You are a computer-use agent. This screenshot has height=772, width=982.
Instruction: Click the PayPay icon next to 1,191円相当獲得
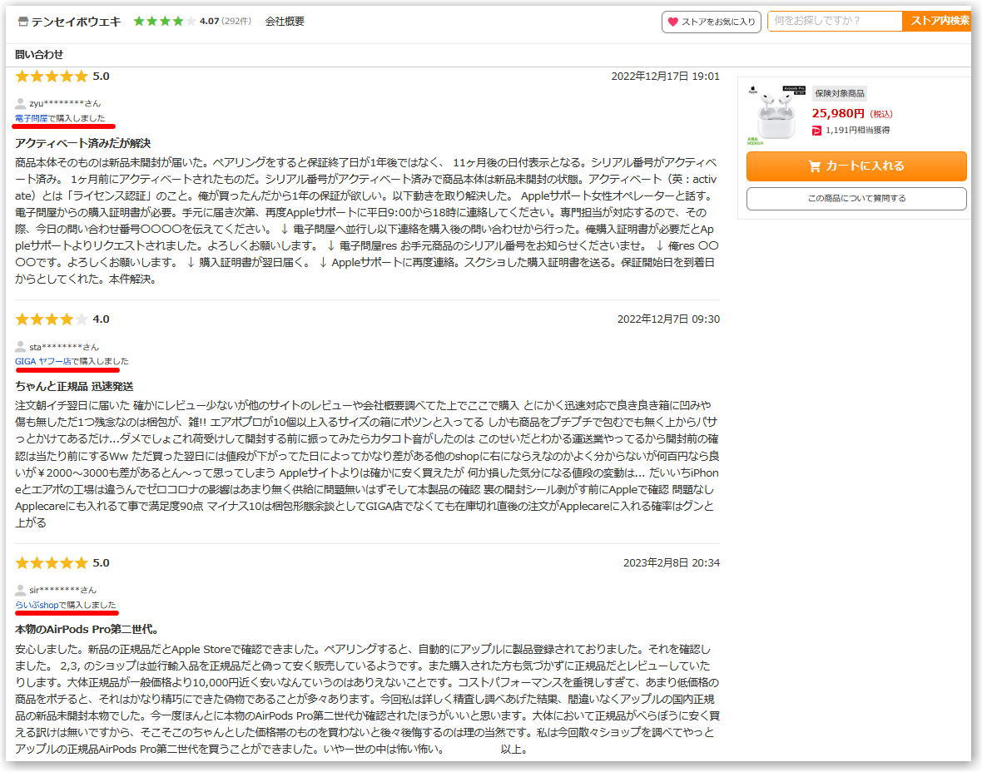click(x=816, y=131)
